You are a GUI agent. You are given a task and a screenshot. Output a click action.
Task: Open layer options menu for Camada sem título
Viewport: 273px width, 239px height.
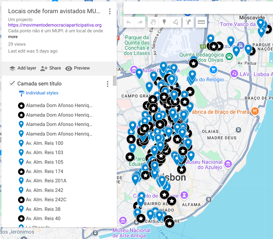(108, 84)
